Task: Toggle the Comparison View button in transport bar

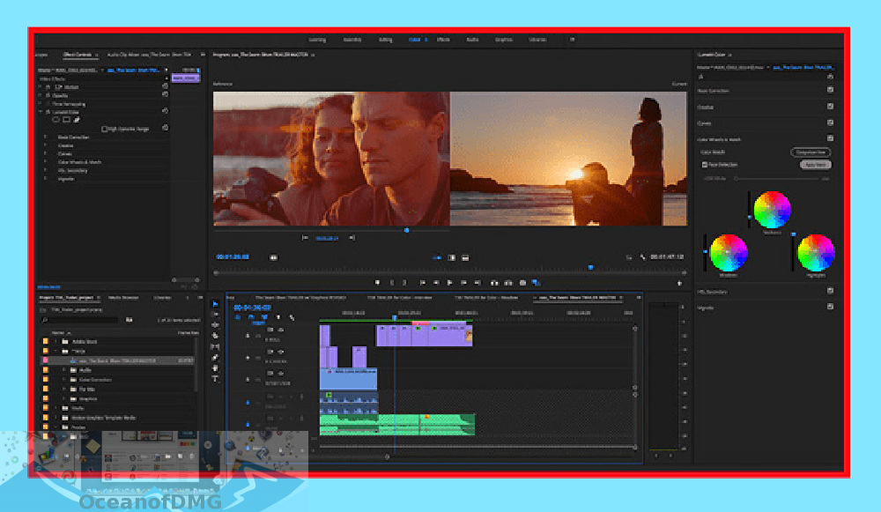Action: pos(536,283)
